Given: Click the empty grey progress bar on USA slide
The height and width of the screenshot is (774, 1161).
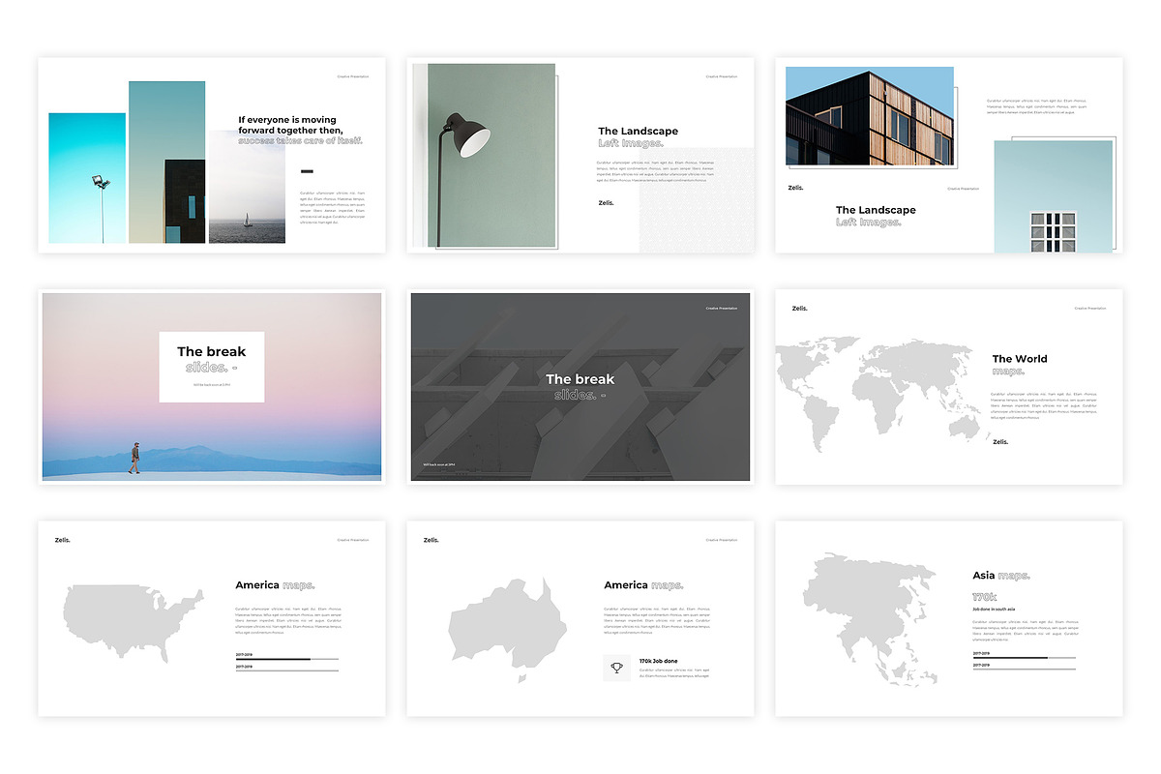Looking at the screenshot, I should pyautogui.click(x=287, y=670).
